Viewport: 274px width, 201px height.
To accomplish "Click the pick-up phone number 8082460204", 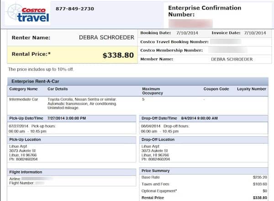I will click(x=27, y=159).
